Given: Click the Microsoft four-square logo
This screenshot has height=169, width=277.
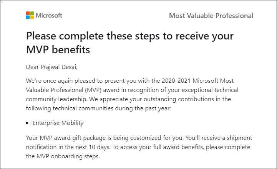Looking at the screenshot, I should pyautogui.click(x=30, y=15).
